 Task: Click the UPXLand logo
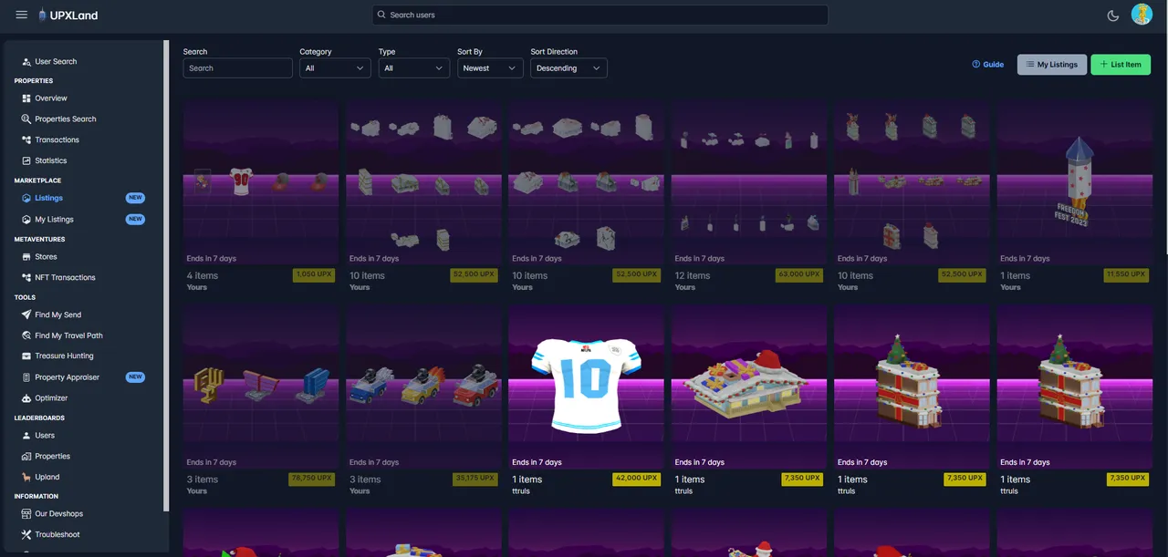pyautogui.click(x=68, y=15)
